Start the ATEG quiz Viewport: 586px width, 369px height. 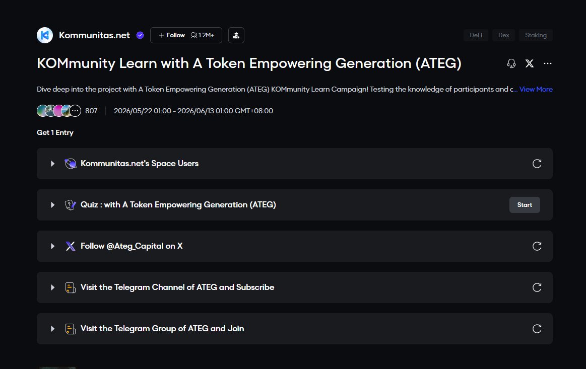tap(525, 205)
